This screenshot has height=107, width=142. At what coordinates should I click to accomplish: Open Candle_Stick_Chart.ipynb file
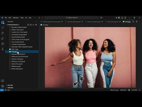click(20, 32)
